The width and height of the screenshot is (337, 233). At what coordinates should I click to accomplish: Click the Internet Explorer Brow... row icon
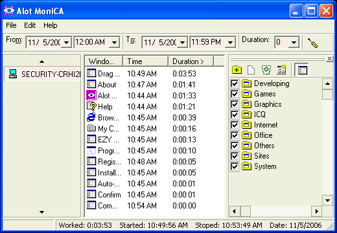[91, 117]
